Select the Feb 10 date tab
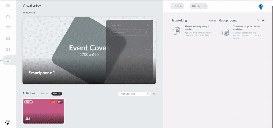This screenshot has width=273, height=128. point(44,93)
